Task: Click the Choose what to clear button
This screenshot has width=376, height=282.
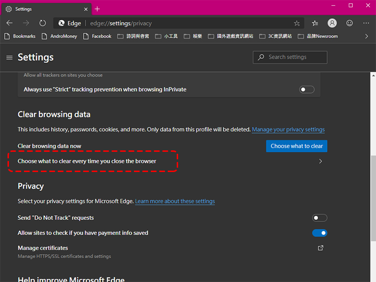Action: point(297,146)
